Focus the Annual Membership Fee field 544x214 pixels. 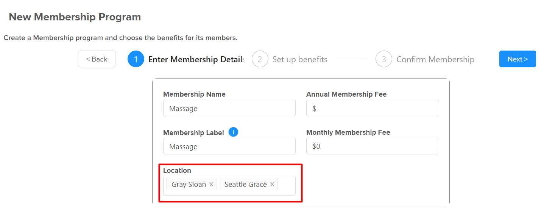(373, 108)
